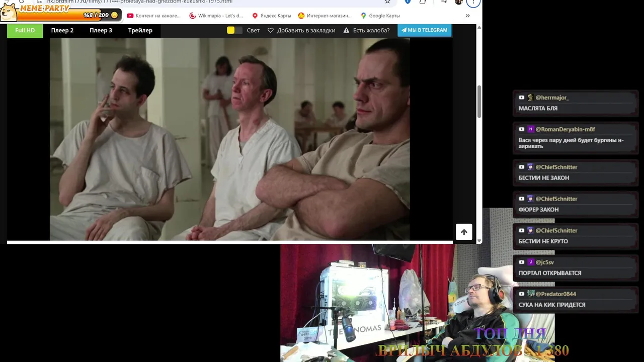Toggle the yellow Свет light switch
This screenshot has height=362, width=644.
pos(234,30)
